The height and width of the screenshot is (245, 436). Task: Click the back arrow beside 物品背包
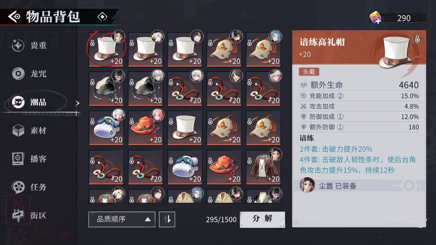[x=14, y=17]
